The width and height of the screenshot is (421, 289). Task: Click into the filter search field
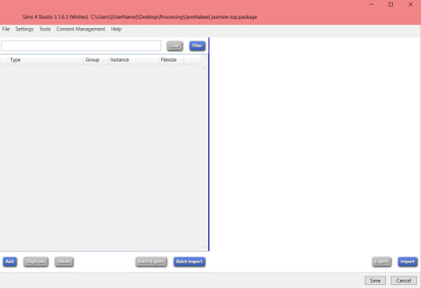pos(81,46)
